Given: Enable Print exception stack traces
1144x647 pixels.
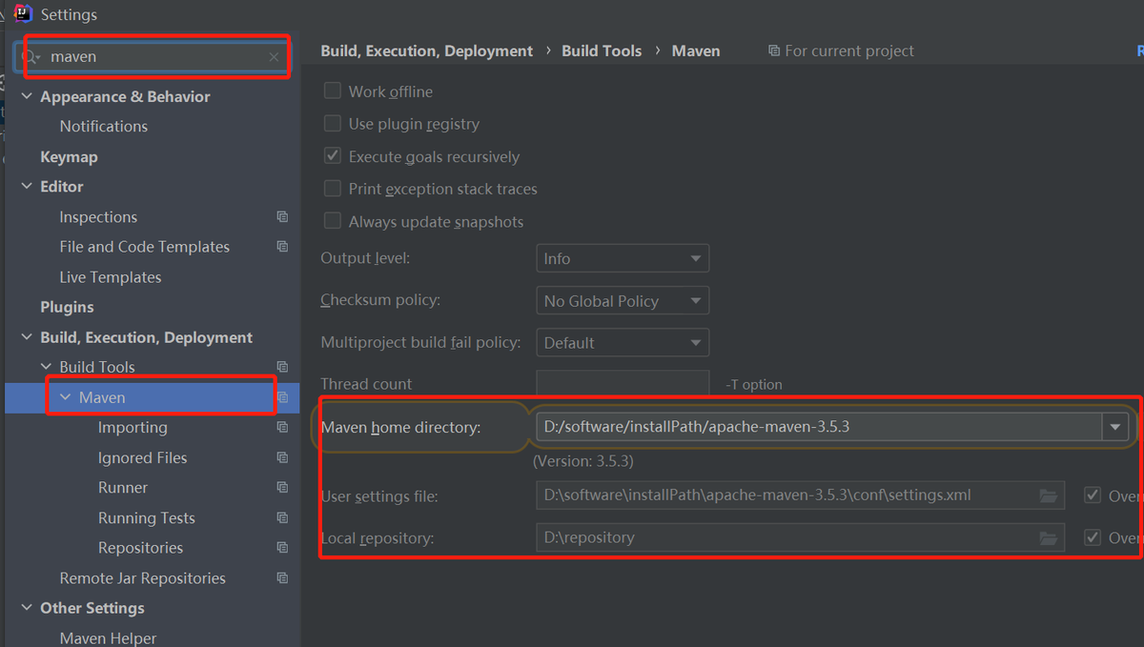Looking at the screenshot, I should pos(333,189).
